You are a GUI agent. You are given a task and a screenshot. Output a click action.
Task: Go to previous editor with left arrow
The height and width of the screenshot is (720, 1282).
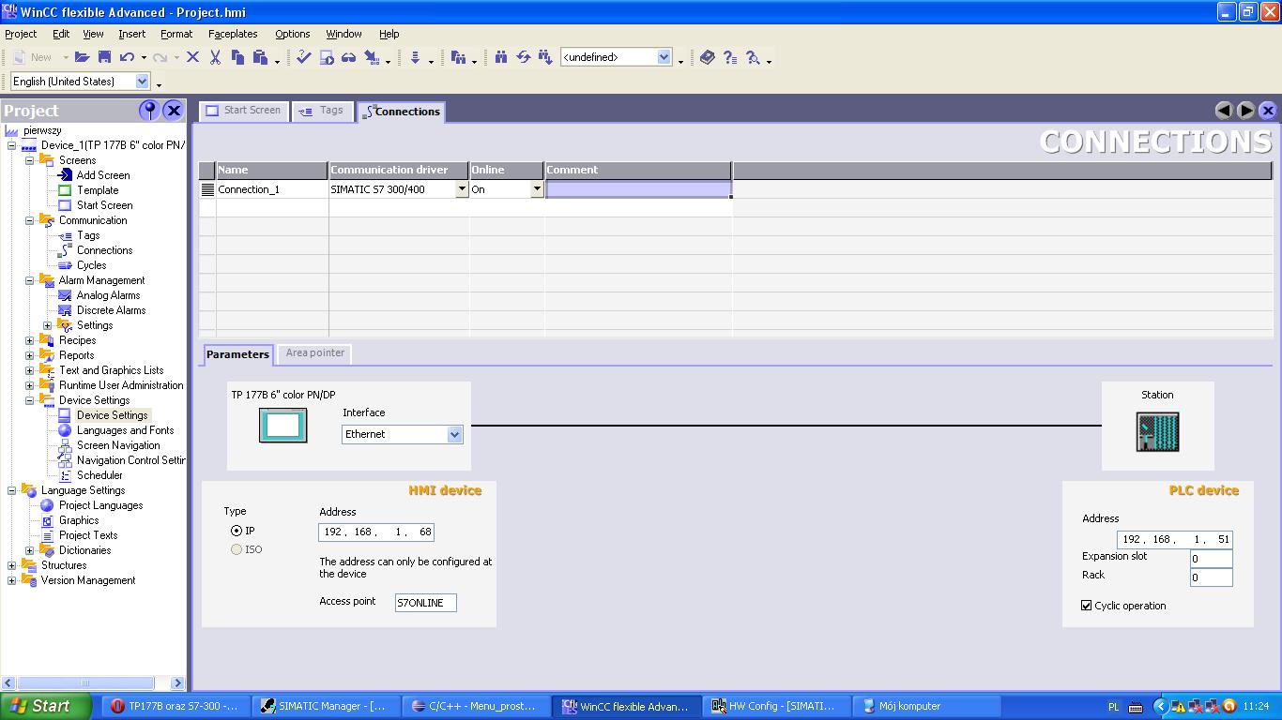(x=1224, y=111)
